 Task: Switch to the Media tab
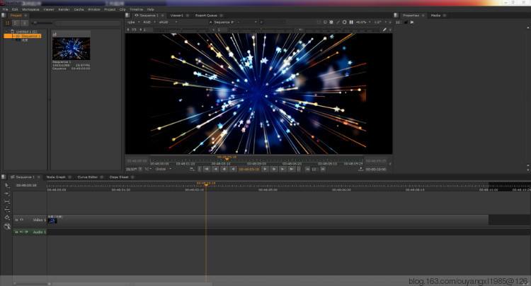[x=436, y=16]
